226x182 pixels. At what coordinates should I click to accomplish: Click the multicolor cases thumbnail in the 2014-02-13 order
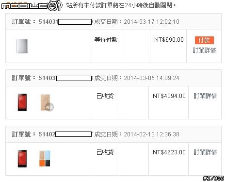tap(45, 159)
